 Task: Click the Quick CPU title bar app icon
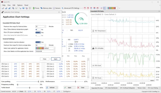2,2
